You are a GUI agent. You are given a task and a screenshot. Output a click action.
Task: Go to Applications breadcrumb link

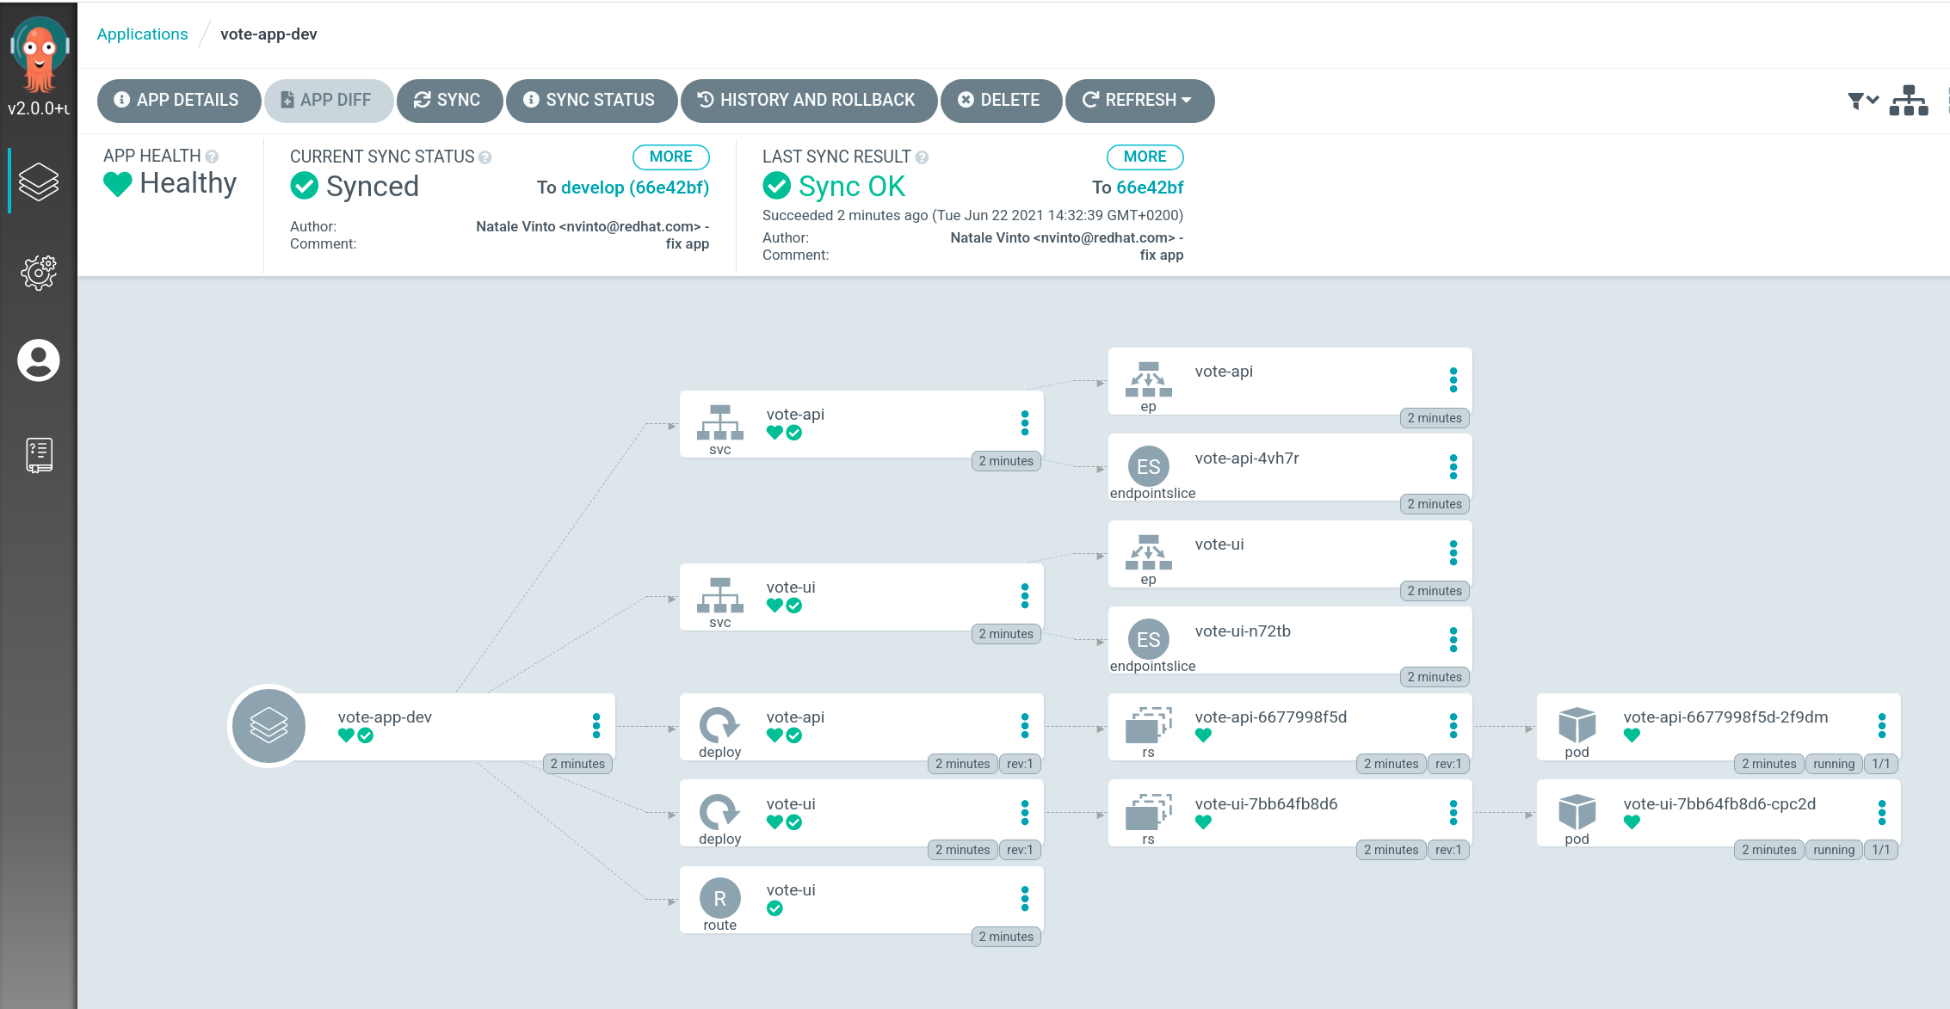[x=142, y=34]
